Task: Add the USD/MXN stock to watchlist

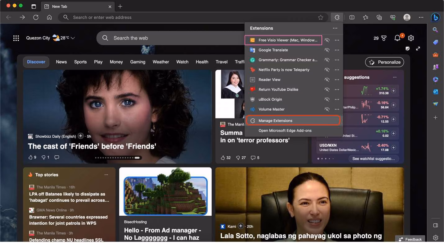Action: pos(393,148)
